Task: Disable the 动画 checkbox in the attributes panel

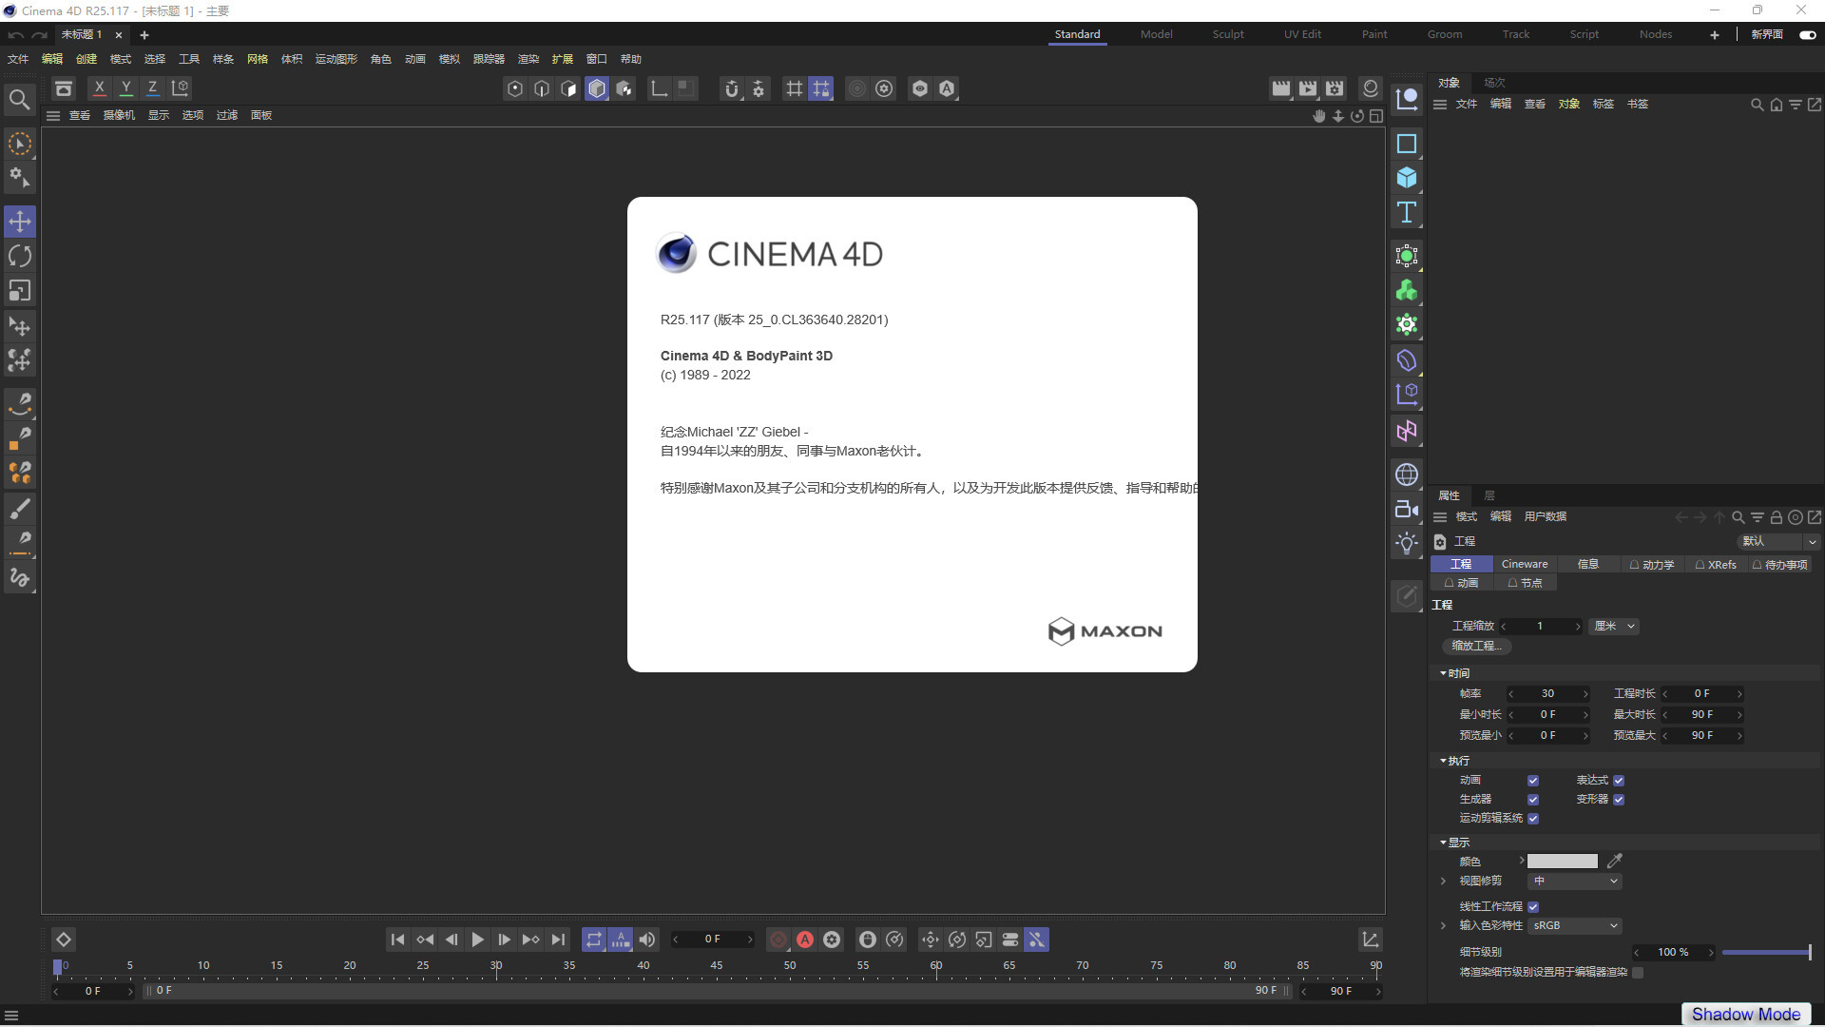Action: click(1532, 780)
